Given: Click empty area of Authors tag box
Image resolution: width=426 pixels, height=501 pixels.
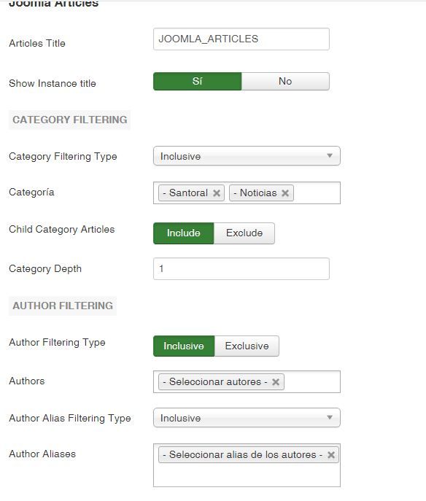Looking at the screenshot, I should click(x=311, y=382).
